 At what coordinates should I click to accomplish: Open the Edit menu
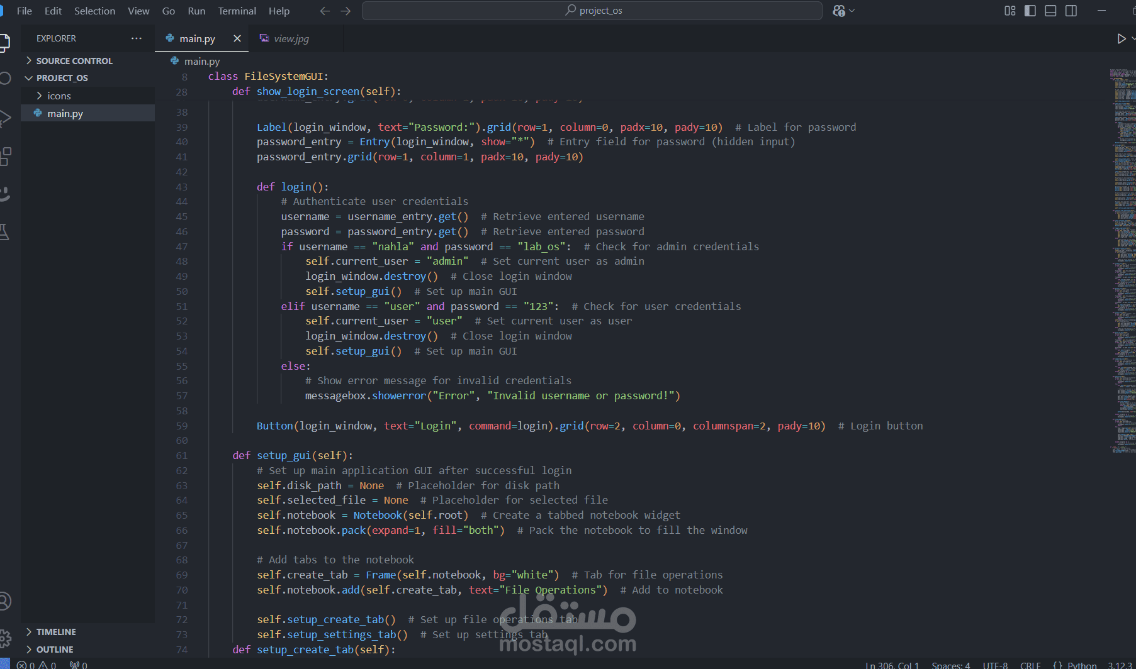click(x=53, y=11)
